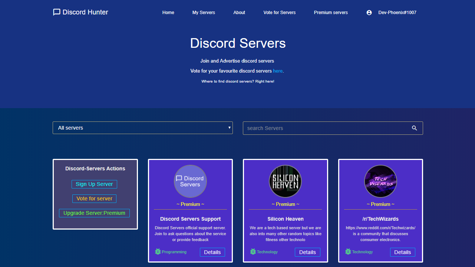Screen dimensions: 475x267
Task: Click Upgrade Server:Premium button
Action: point(94,213)
